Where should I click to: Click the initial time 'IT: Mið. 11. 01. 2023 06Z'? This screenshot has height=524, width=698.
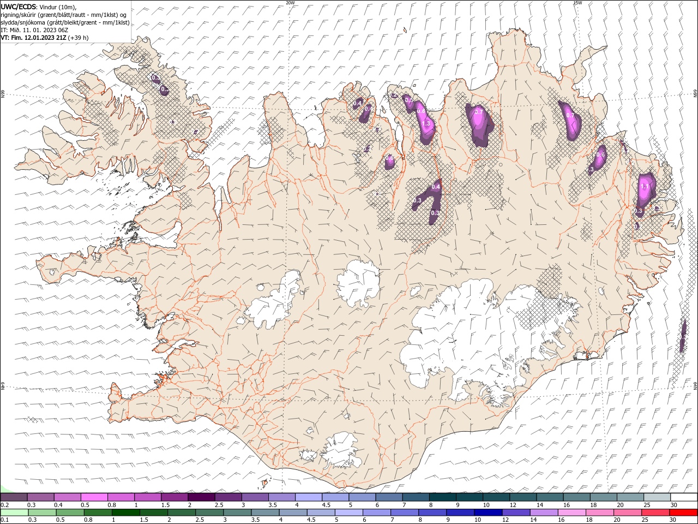[35, 30]
